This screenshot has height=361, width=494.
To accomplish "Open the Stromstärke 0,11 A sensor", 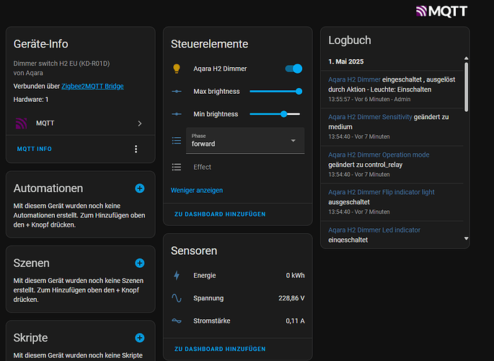I will click(238, 321).
